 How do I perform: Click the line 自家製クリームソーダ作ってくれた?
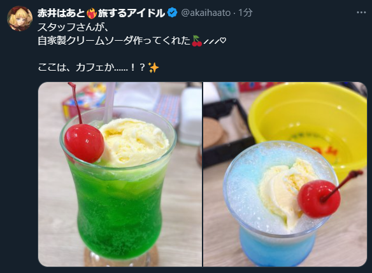click(x=114, y=41)
